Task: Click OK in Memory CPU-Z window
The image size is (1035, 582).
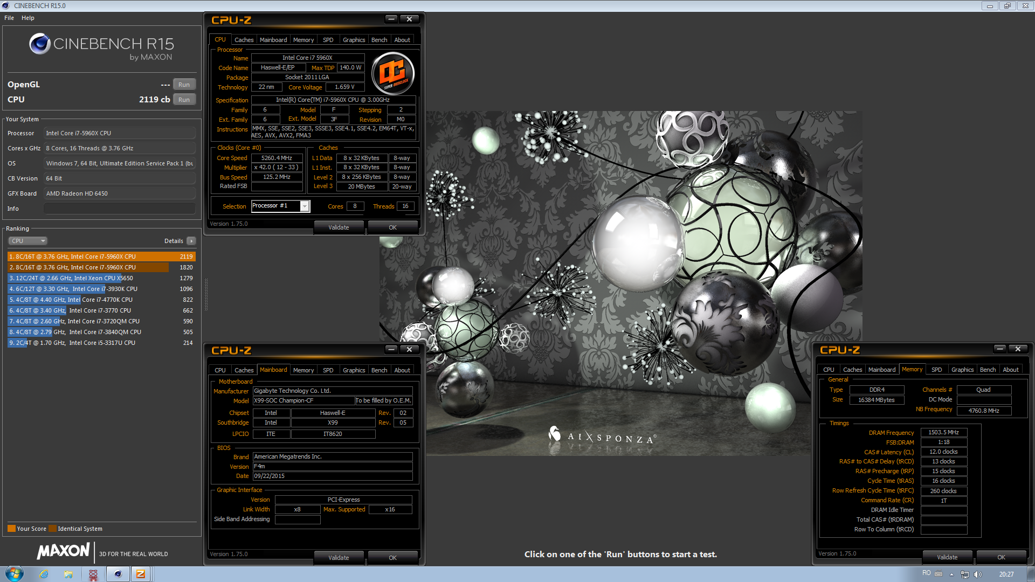Action: [x=1001, y=557]
